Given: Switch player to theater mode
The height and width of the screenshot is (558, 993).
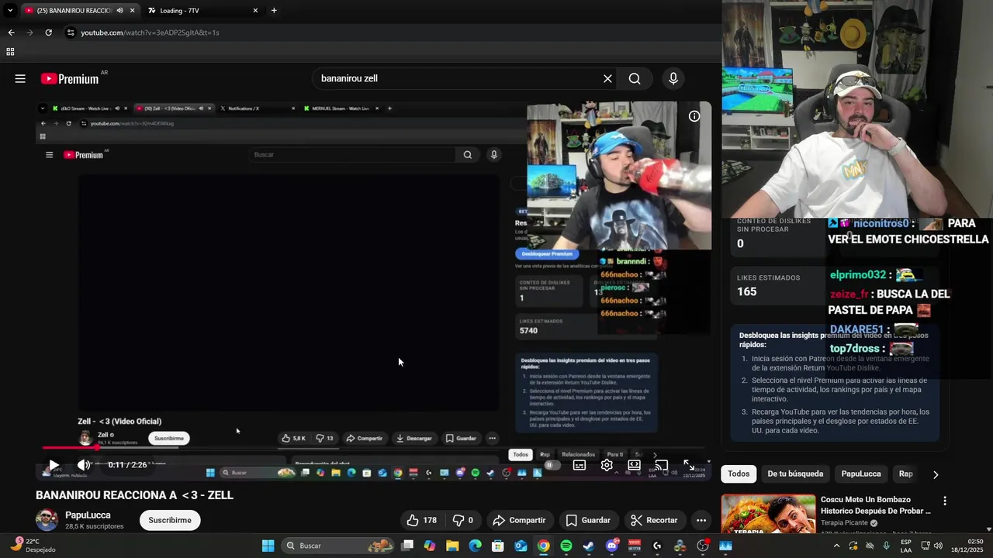Looking at the screenshot, I should 634,465.
